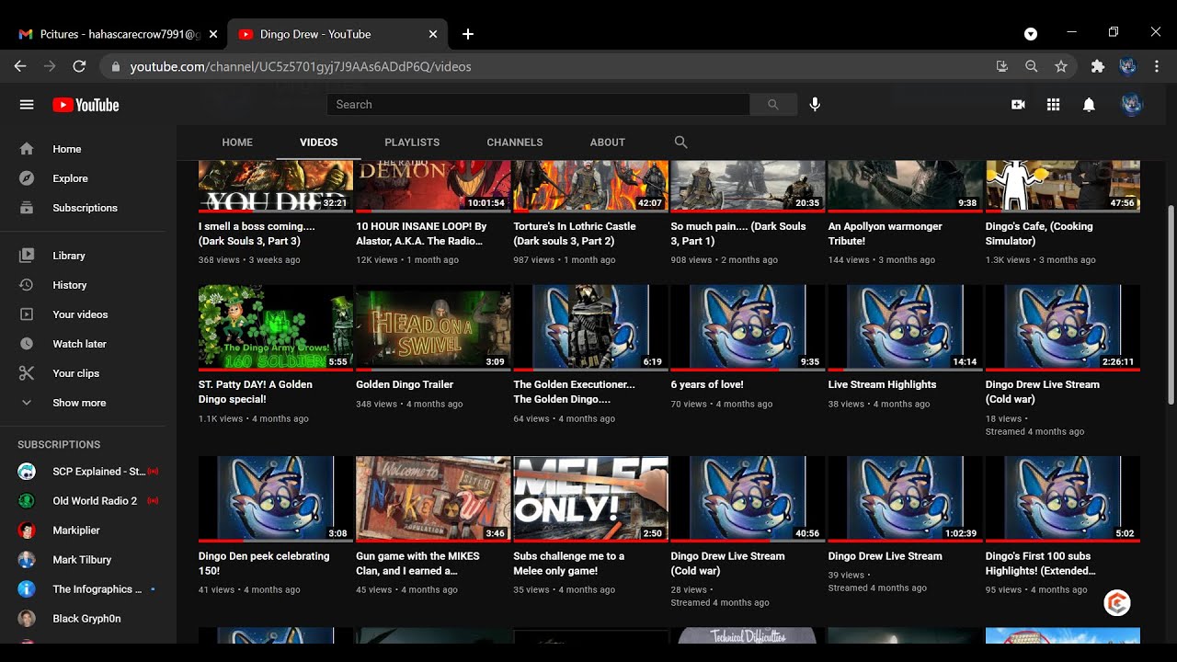Click the browser address bar URL
This screenshot has width=1177, height=662.
301,66
